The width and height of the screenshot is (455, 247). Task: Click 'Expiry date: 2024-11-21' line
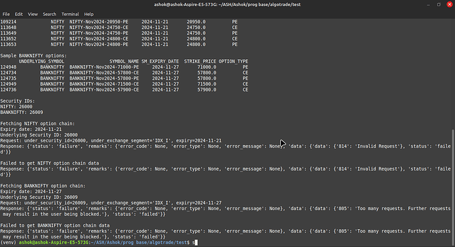pyautogui.click(x=31, y=129)
